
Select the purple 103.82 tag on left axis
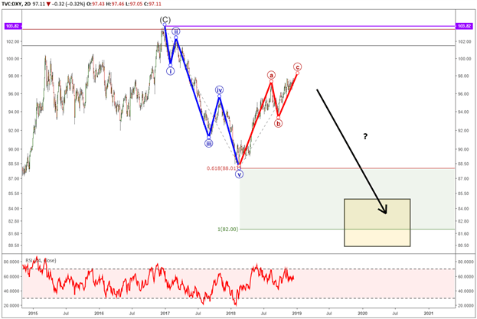click(x=12, y=27)
